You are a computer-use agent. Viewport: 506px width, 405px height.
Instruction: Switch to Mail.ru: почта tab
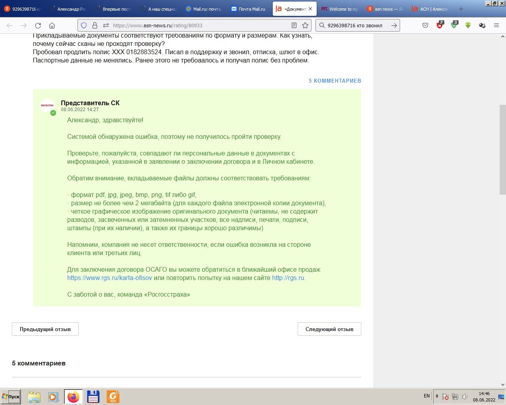[x=204, y=9]
